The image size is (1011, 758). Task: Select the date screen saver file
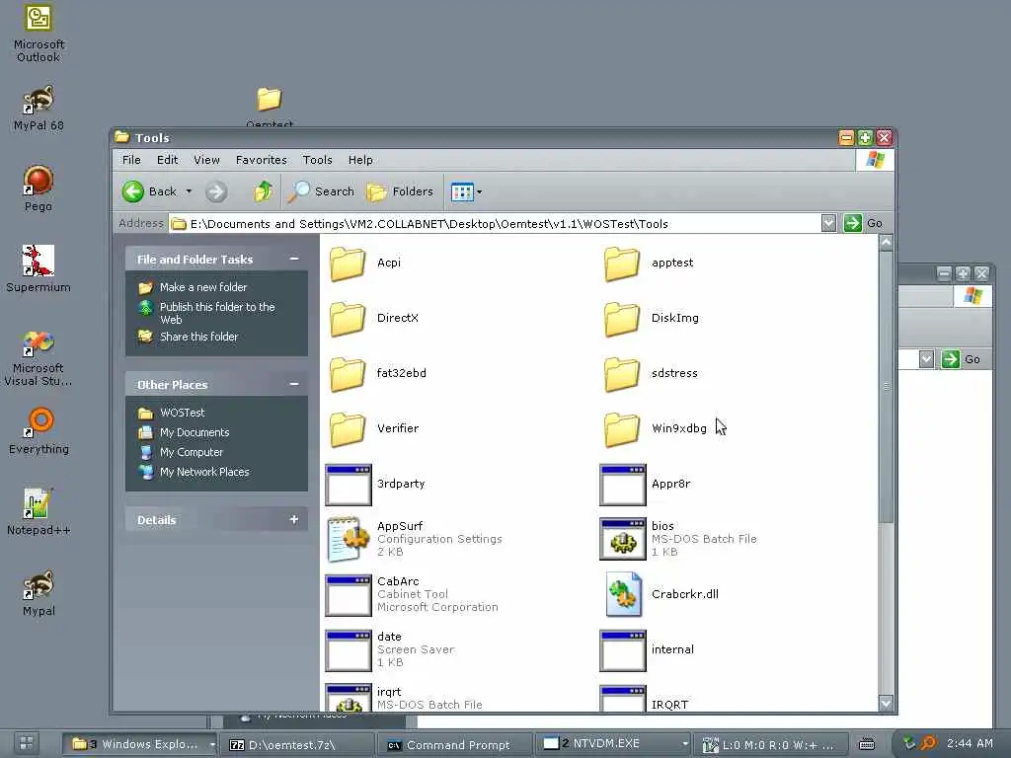pos(390,649)
